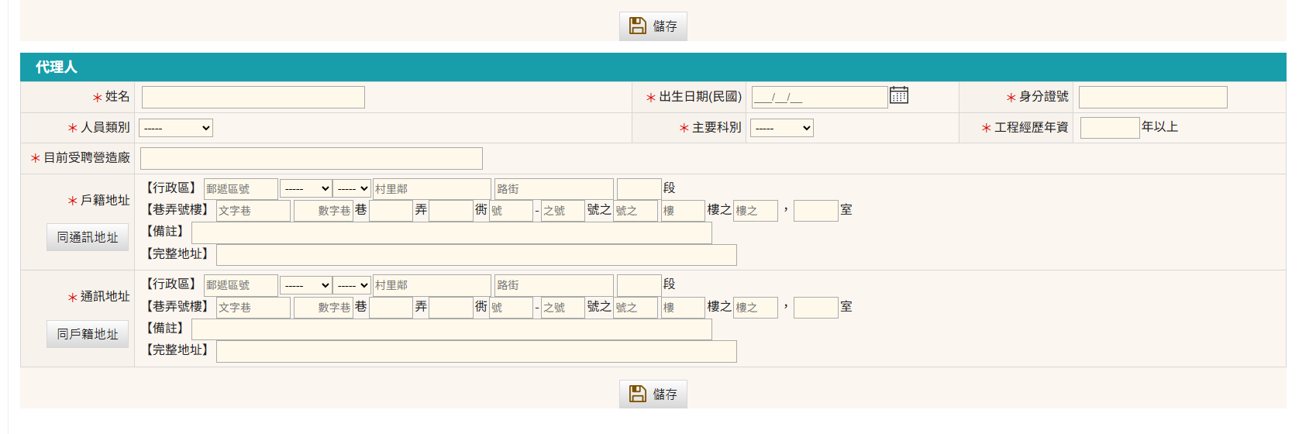Expand the 人員類別 dropdown
The height and width of the screenshot is (434, 1316).
176,128
